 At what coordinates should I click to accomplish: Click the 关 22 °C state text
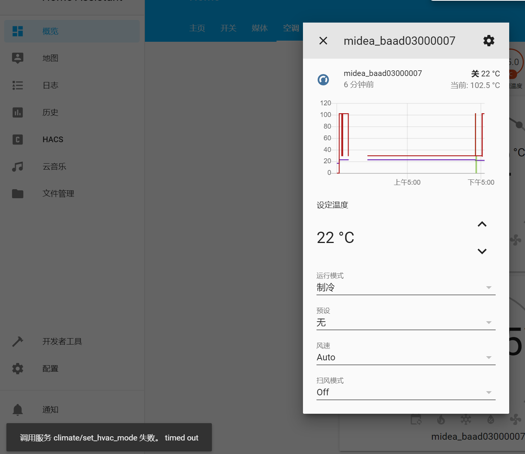tap(485, 74)
